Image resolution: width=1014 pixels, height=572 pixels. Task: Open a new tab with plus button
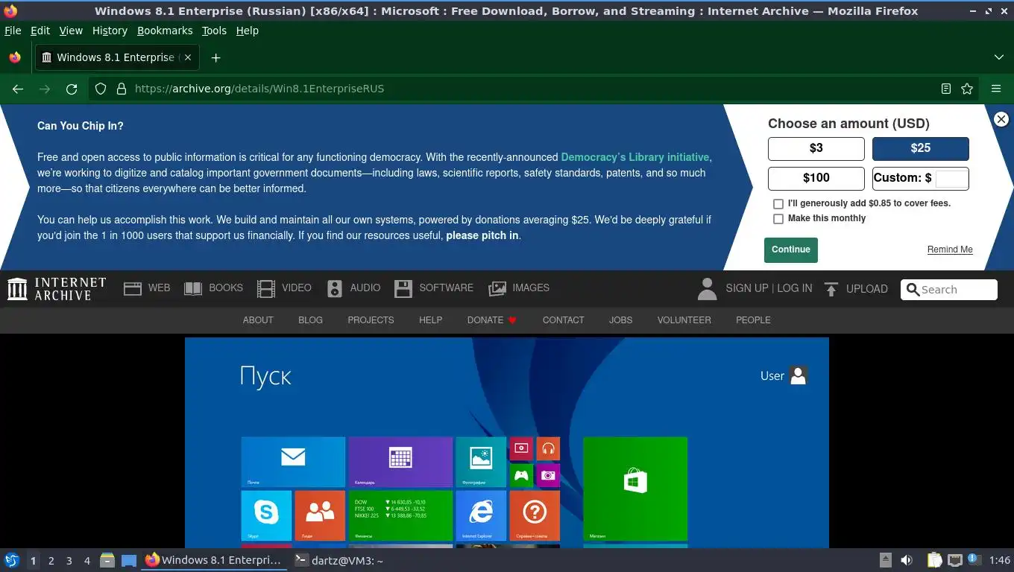[215, 57]
